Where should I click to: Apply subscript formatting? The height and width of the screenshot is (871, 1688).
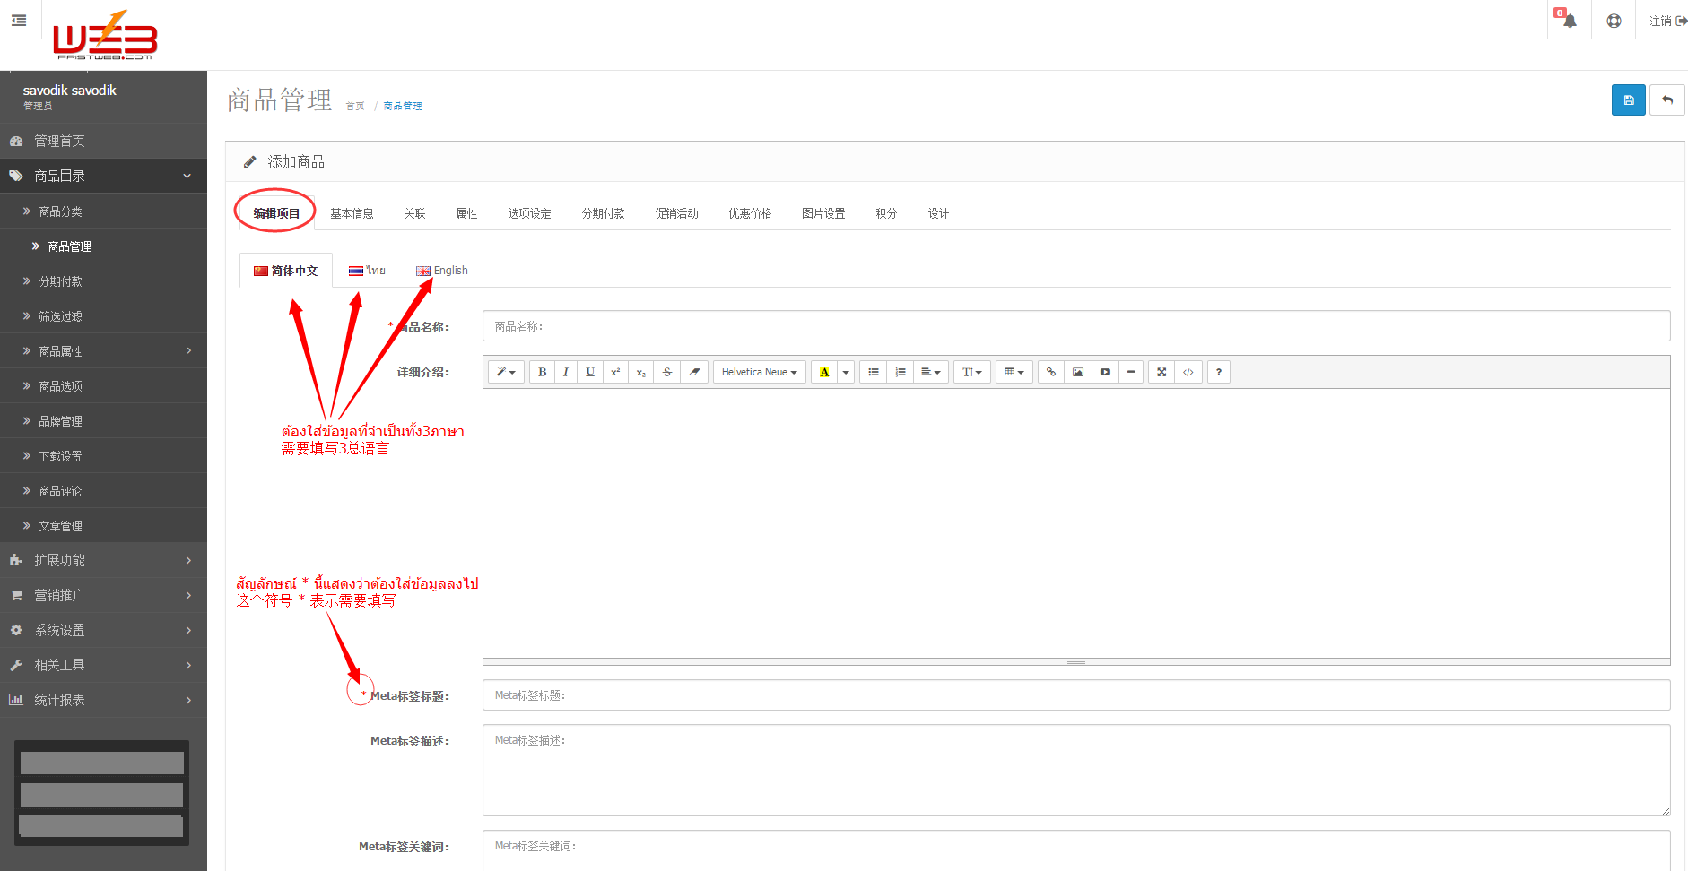coord(640,372)
